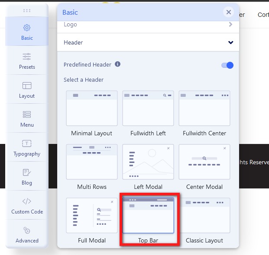Click the Layout grid icon
Viewport: 269px width, 255px height.
[x=27, y=86]
